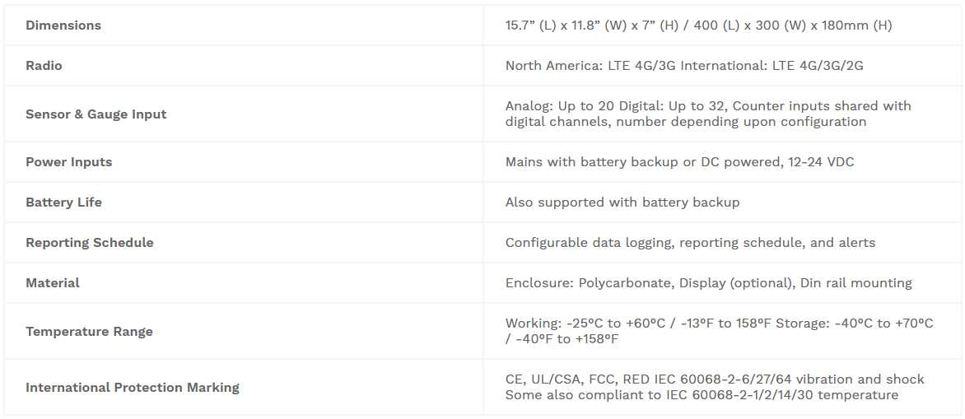Select the dimensions value text

click(x=698, y=26)
